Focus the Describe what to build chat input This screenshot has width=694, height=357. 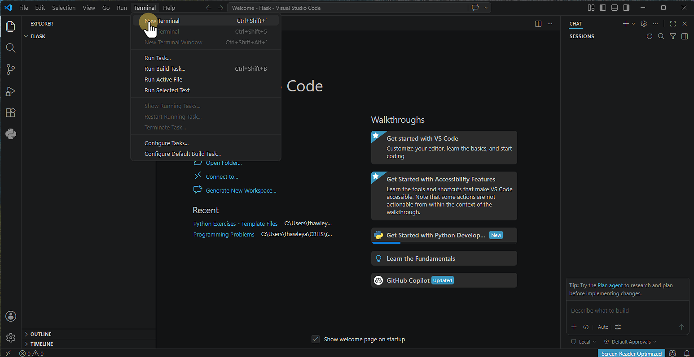point(628,310)
